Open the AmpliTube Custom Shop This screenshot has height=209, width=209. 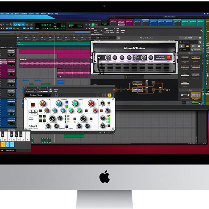pos(188,38)
